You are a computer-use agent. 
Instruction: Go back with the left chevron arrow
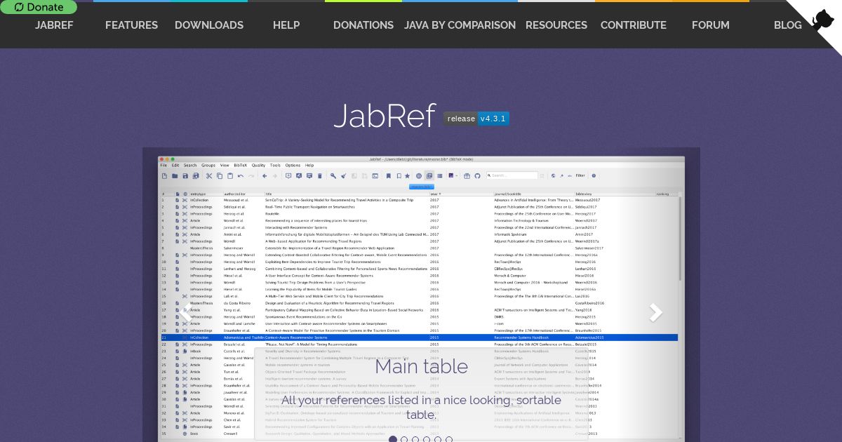click(187, 313)
